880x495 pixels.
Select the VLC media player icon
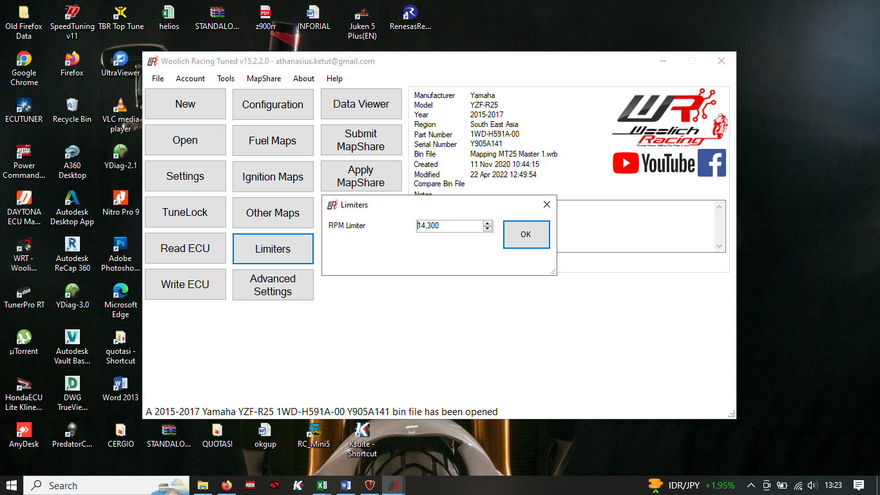click(120, 114)
